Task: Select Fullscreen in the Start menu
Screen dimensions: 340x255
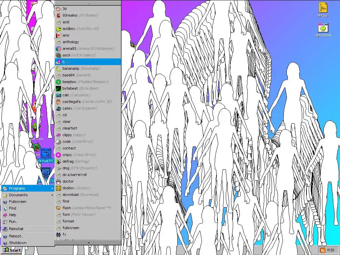Action: tap(28, 202)
